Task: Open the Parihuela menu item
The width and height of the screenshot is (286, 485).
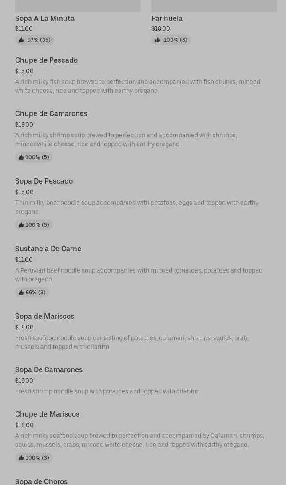Action: point(167,18)
